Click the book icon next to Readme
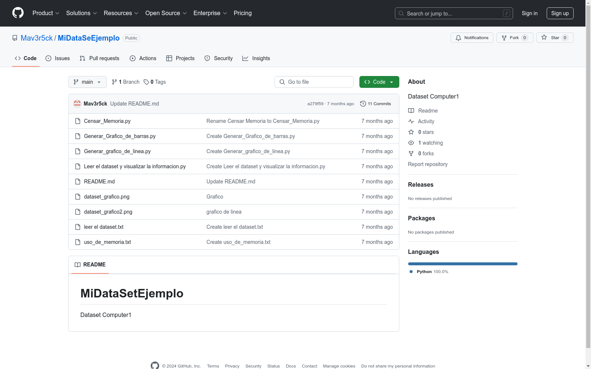This screenshot has width=591, height=369. (x=411, y=111)
